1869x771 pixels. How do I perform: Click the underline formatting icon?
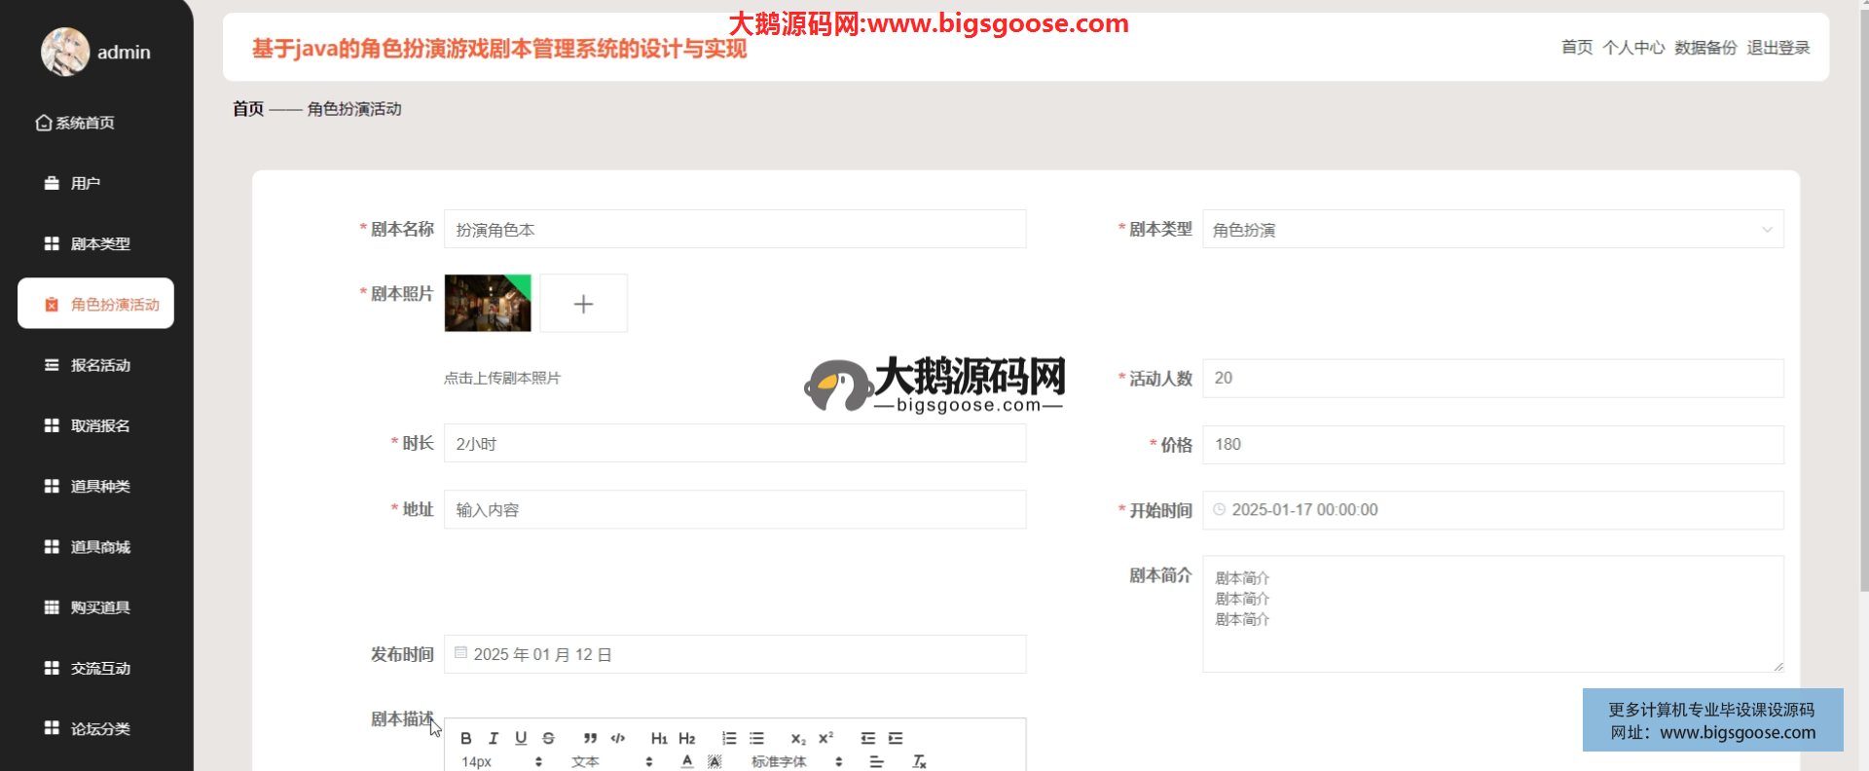coord(521,738)
